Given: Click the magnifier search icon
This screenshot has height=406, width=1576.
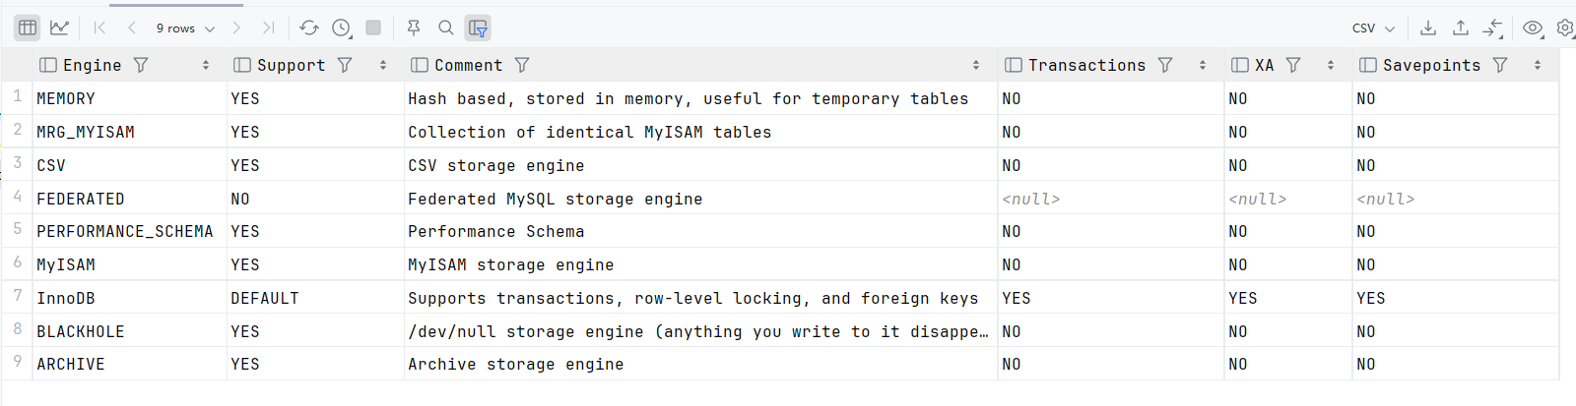Looking at the screenshot, I should 446,28.
